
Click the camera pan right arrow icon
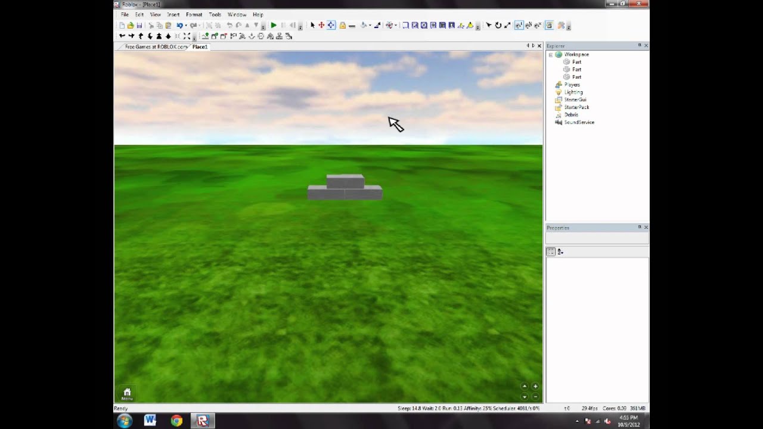click(x=131, y=36)
